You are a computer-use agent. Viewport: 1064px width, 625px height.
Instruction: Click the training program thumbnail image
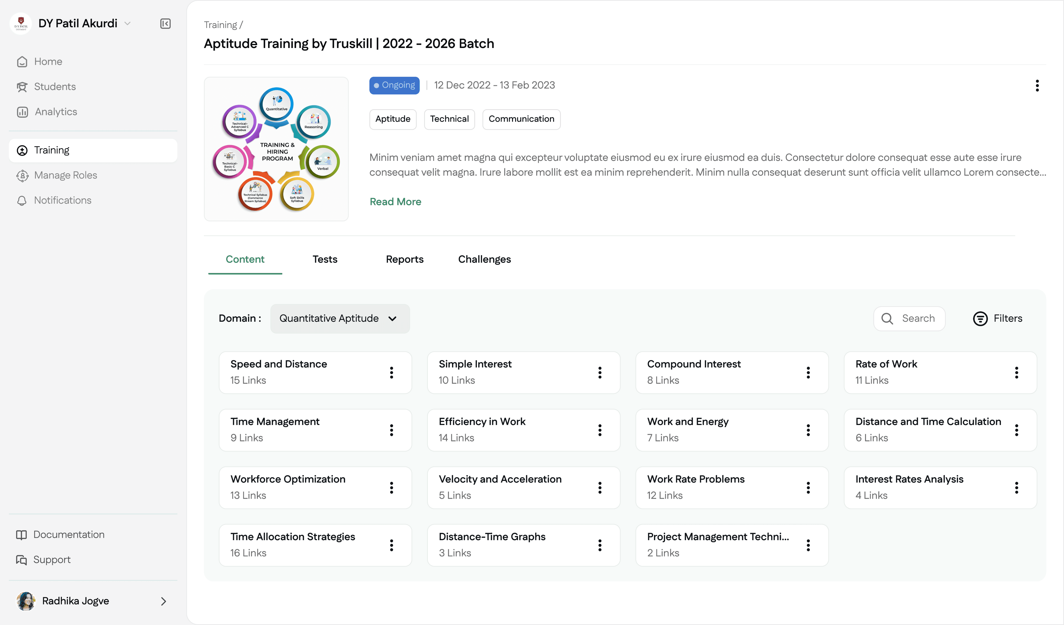(276, 149)
